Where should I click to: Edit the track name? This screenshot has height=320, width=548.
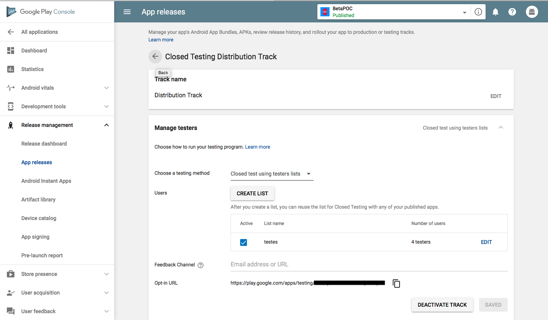click(495, 96)
